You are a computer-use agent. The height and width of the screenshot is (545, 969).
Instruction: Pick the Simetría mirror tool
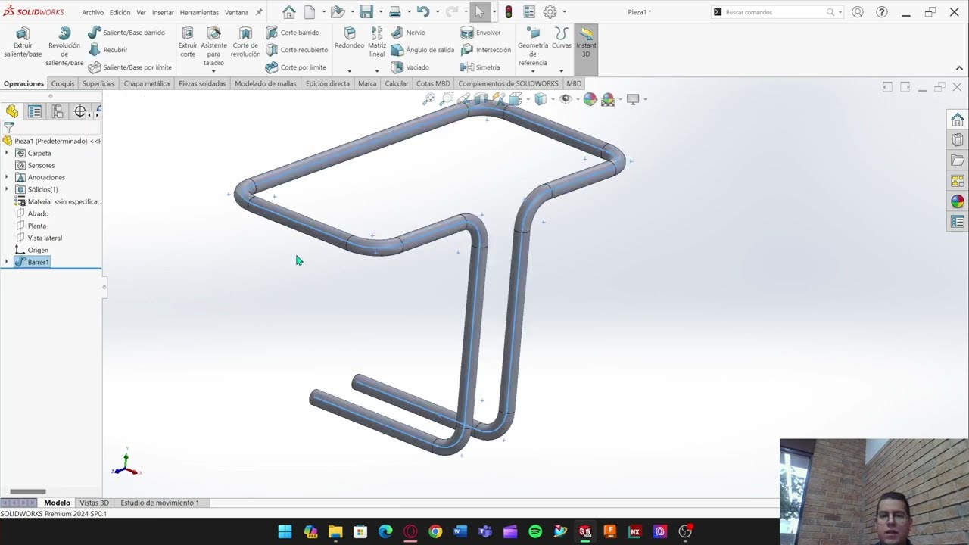click(x=480, y=67)
